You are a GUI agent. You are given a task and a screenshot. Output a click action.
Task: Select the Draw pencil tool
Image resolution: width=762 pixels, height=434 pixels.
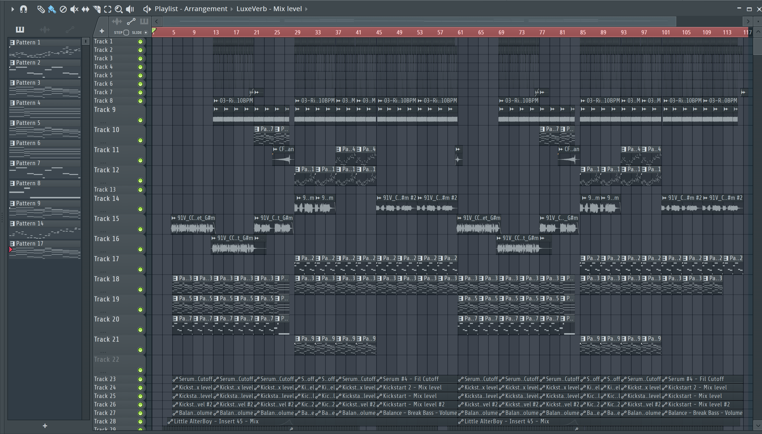click(x=41, y=9)
